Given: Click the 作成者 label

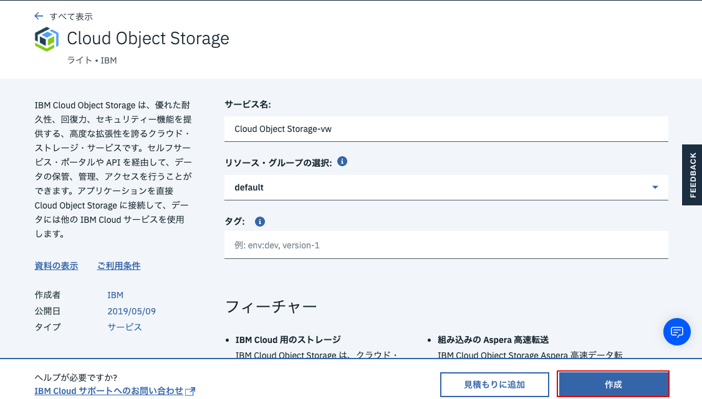Looking at the screenshot, I should pos(47,295).
